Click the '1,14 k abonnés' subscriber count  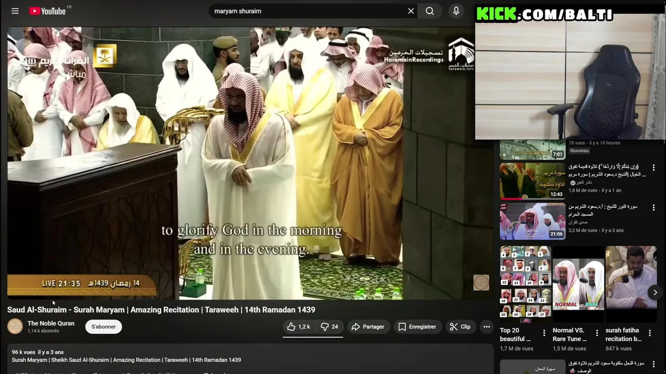[43, 331]
